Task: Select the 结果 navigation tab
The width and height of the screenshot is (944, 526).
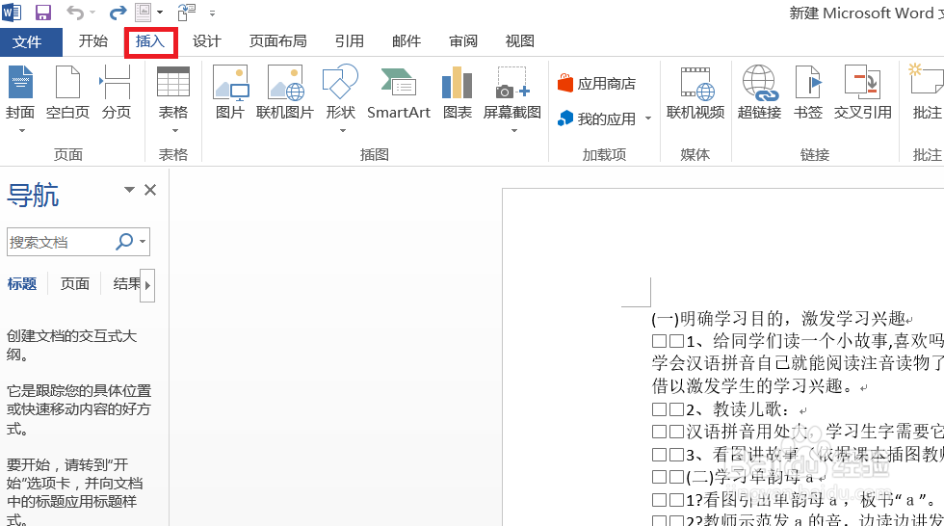Action: [x=126, y=283]
